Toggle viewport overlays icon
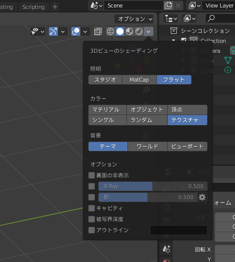The image size is (235, 262). click(x=76, y=31)
